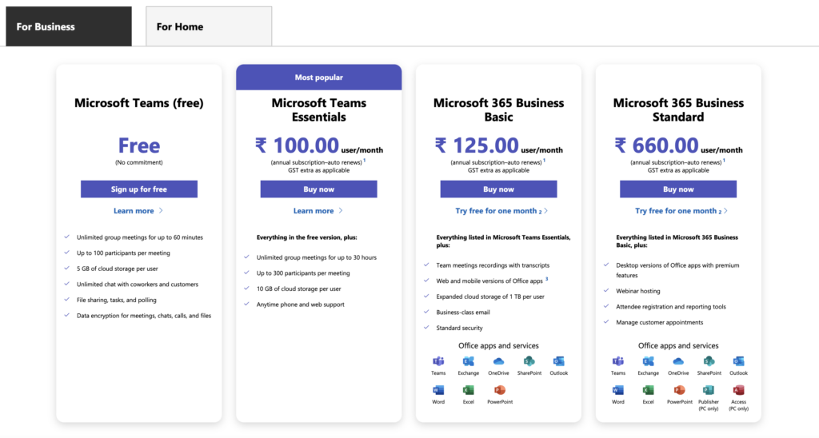This screenshot has height=438, width=819.
Task: Click the SharePoint icon in Business Standard plan
Action: (709, 361)
